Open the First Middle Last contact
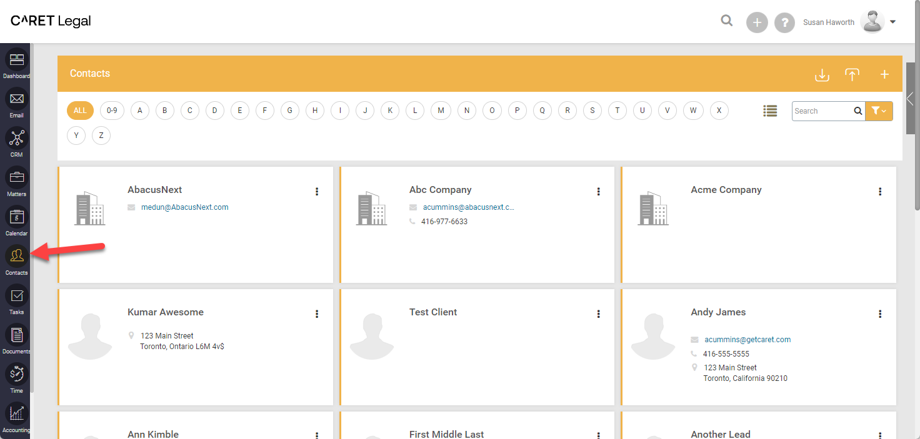The image size is (920, 439). pyautogui.click(x=447, y=435)
